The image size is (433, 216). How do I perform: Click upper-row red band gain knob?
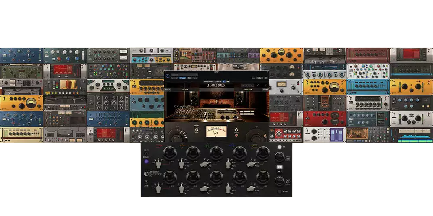170,153
